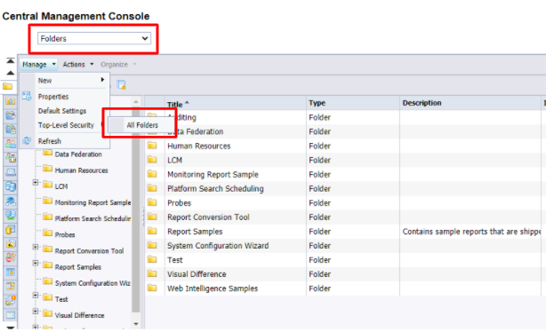Select Report Samples row in list
546x332 pixels.
[345, 232]
